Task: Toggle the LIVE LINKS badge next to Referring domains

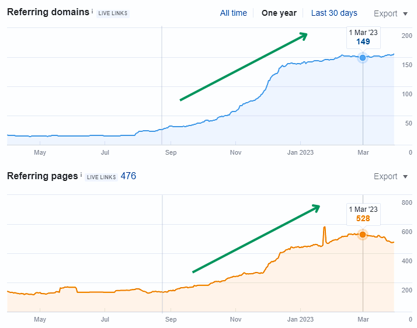Action: click(x=113, y=13)
